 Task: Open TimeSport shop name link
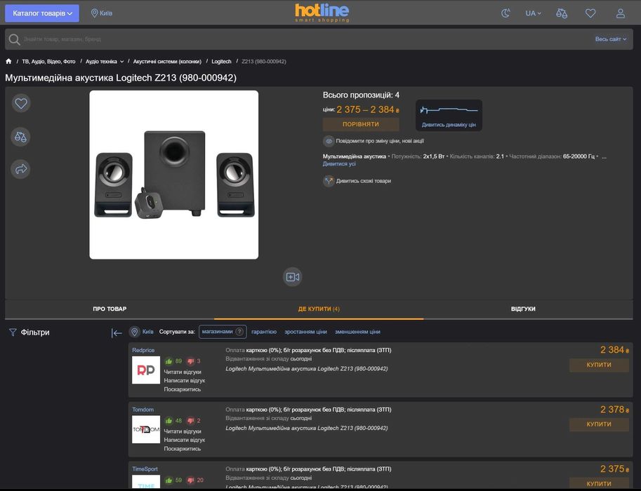click(x=145, y=469)
